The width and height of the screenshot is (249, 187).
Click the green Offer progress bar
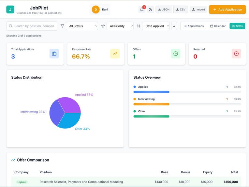pyautogui.click(x=151, y=117)
